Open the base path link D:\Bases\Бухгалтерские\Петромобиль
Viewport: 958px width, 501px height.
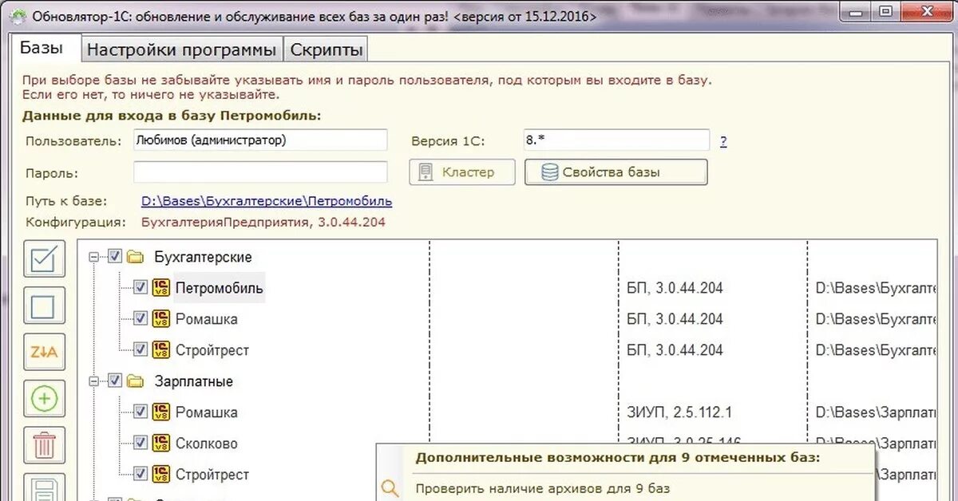267,201
